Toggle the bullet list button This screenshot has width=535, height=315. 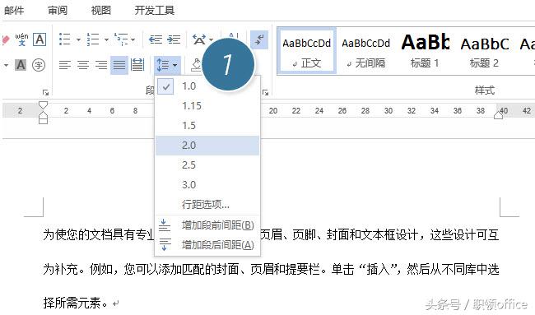[x=64, y=39]
